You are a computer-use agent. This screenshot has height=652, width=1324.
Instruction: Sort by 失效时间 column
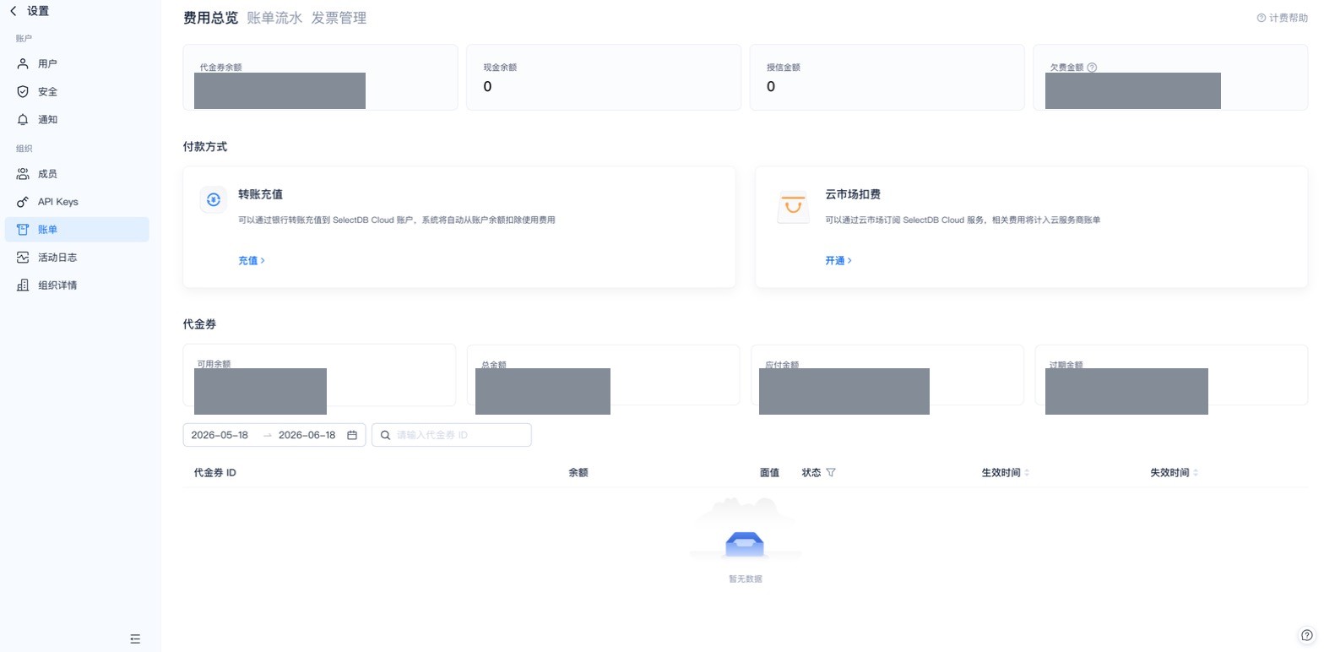coord(1174,473)
